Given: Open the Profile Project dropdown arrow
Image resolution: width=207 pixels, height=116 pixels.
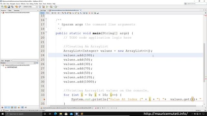Looking at the screenshot, I should (x=58, y=7).
